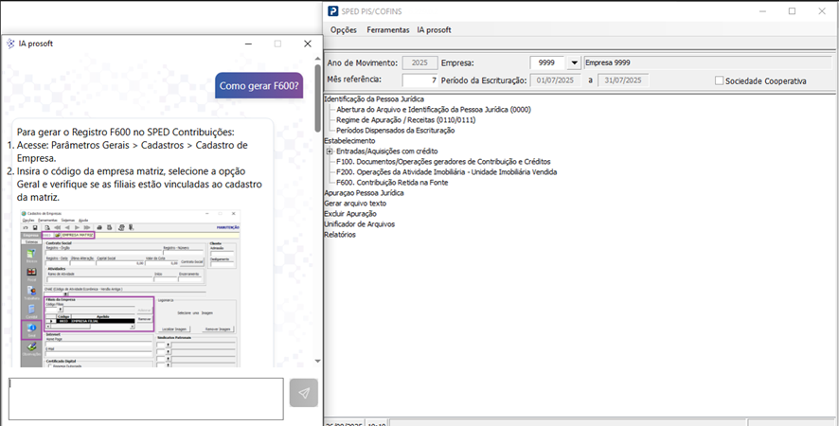The width and height of the screenshot is (839, 426).
Task: Click the SPED PIS/COFINS app icon
Action: click(333, 11)
